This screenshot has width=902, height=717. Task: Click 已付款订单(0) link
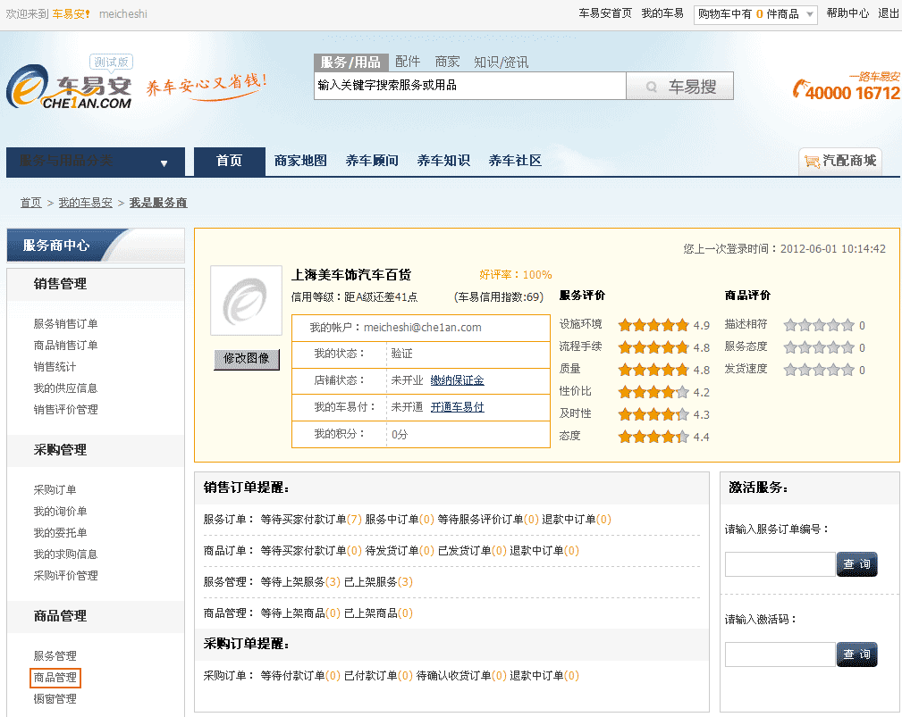pyautogui.click(x=378, y=676)
